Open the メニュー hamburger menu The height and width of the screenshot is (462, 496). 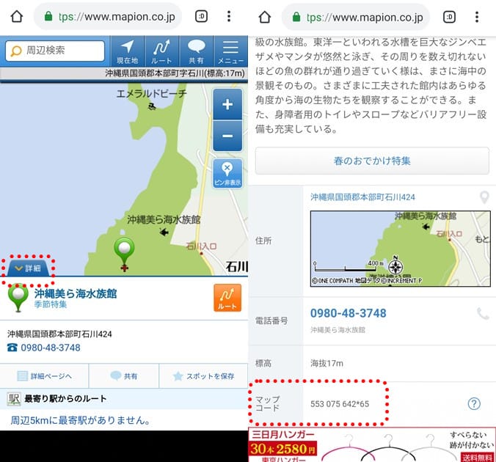point(230,51)
